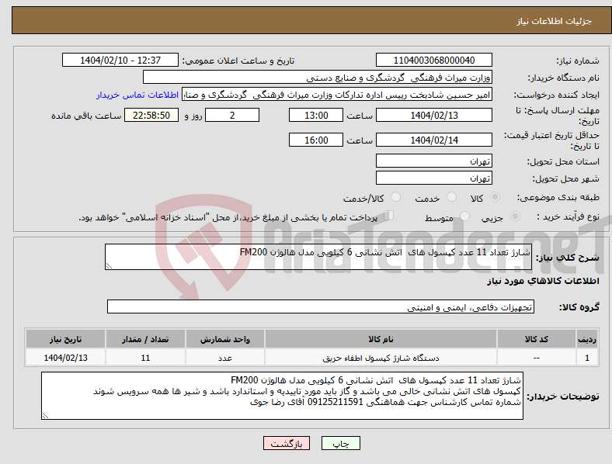This screenshot has width=612, height=464.
Task: Click the announcement date field 1404/02/10 - 12:37
Action: point(120,60)
